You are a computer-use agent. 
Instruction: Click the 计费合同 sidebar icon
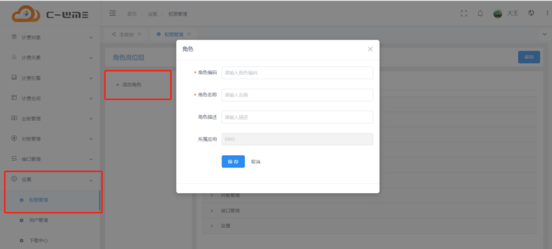point(14,98)
